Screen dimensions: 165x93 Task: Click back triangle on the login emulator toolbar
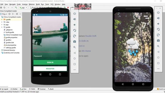point(75,53)
